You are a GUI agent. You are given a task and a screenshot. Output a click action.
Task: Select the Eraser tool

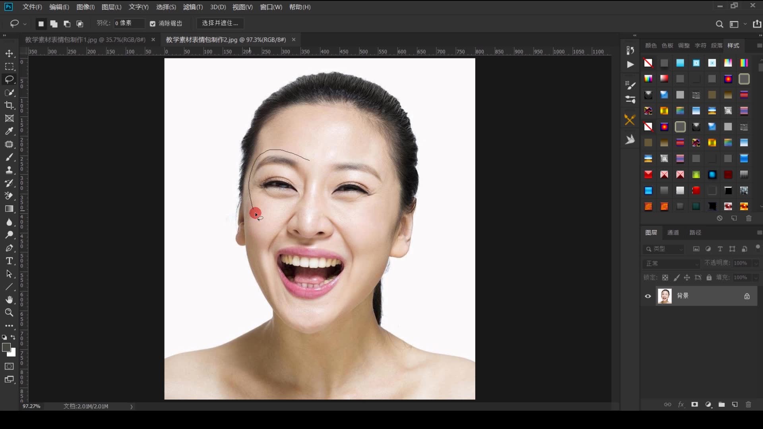click(9, 196)
